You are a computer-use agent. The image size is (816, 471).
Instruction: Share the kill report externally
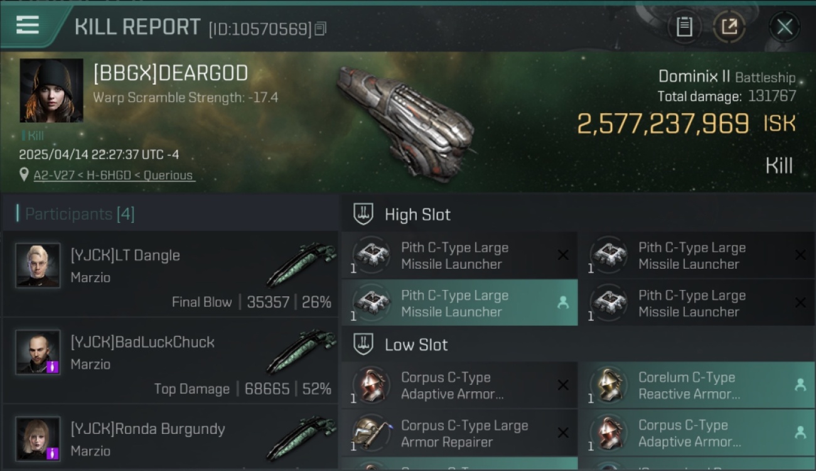pyautogui.click(x=729, y=27)
